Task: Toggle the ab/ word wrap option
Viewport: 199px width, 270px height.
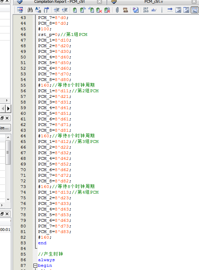Action: [154, 10]
